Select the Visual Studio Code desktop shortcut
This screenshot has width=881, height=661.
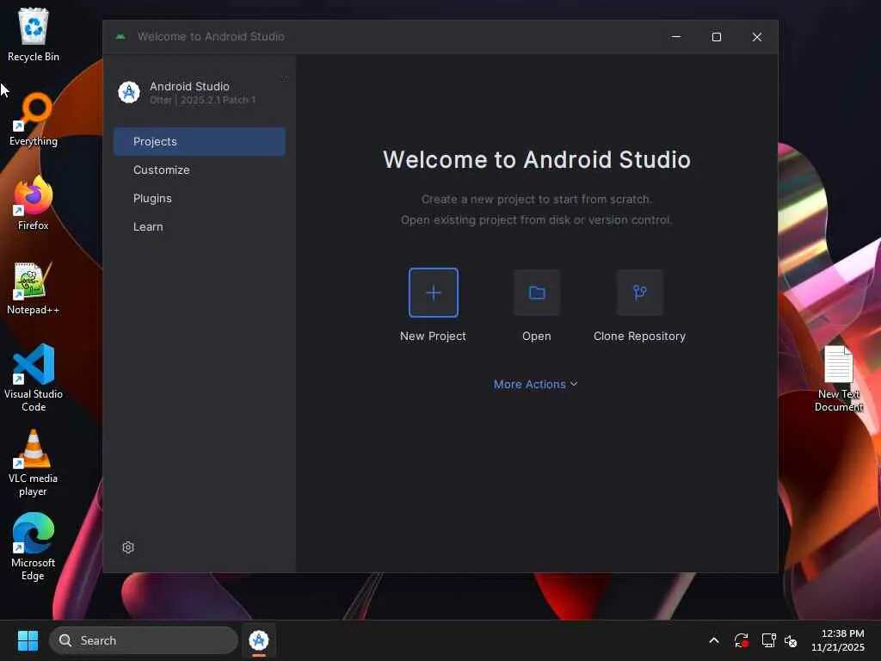point(34,378)
